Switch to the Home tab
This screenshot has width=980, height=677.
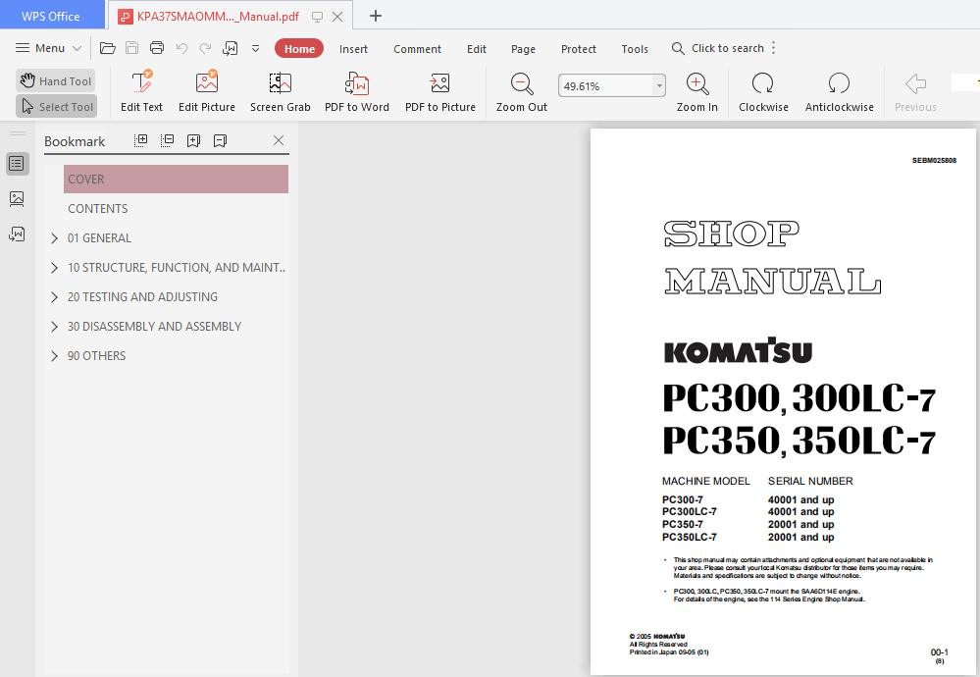299,49
